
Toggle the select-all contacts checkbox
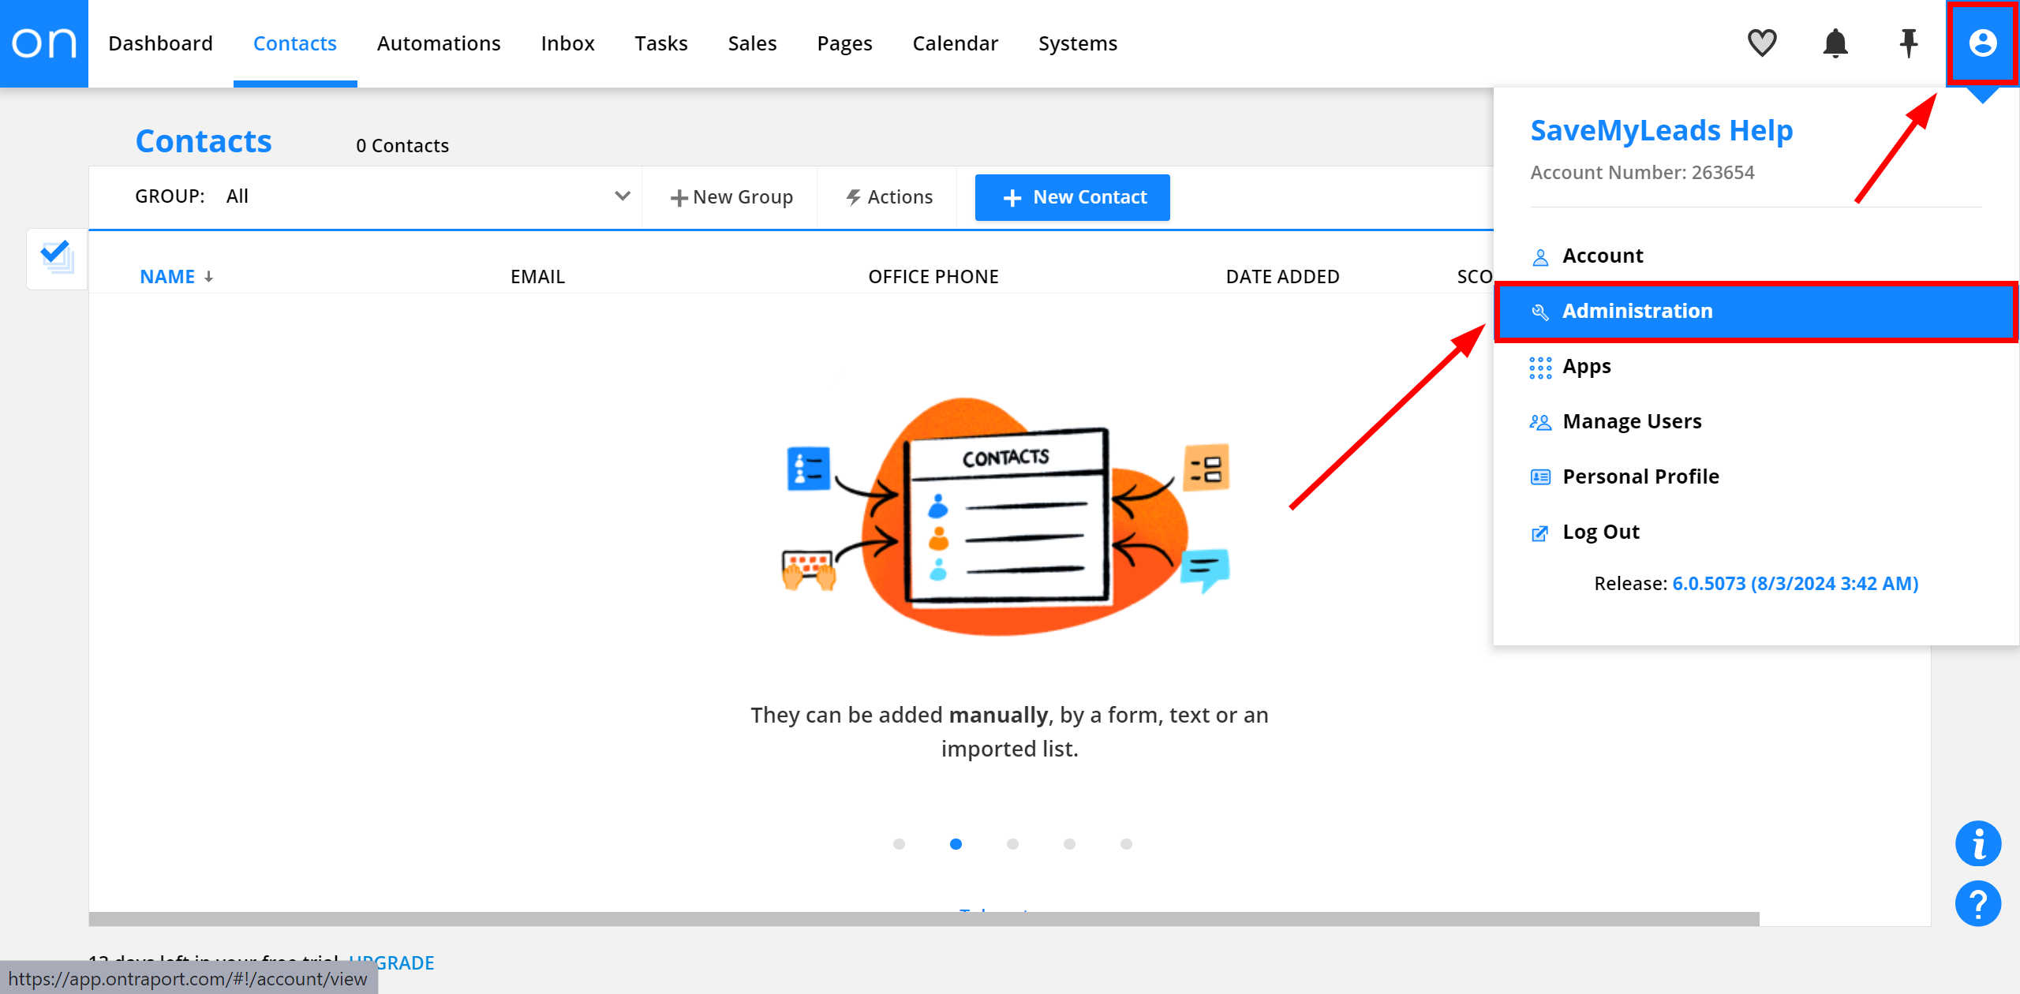57,257
